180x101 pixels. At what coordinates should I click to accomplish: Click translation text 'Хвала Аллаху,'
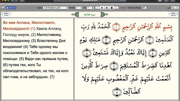(49, 29)
